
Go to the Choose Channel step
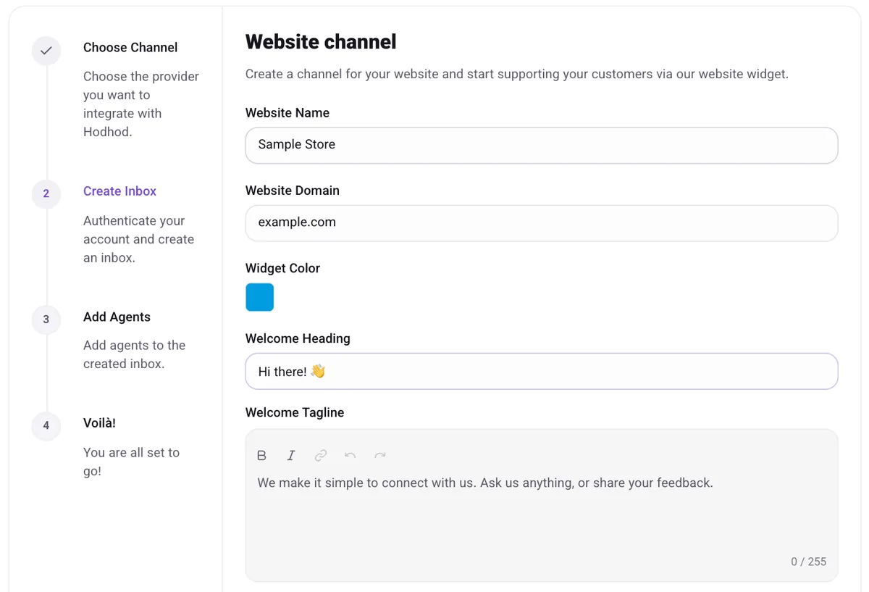[x=130, y=48]
